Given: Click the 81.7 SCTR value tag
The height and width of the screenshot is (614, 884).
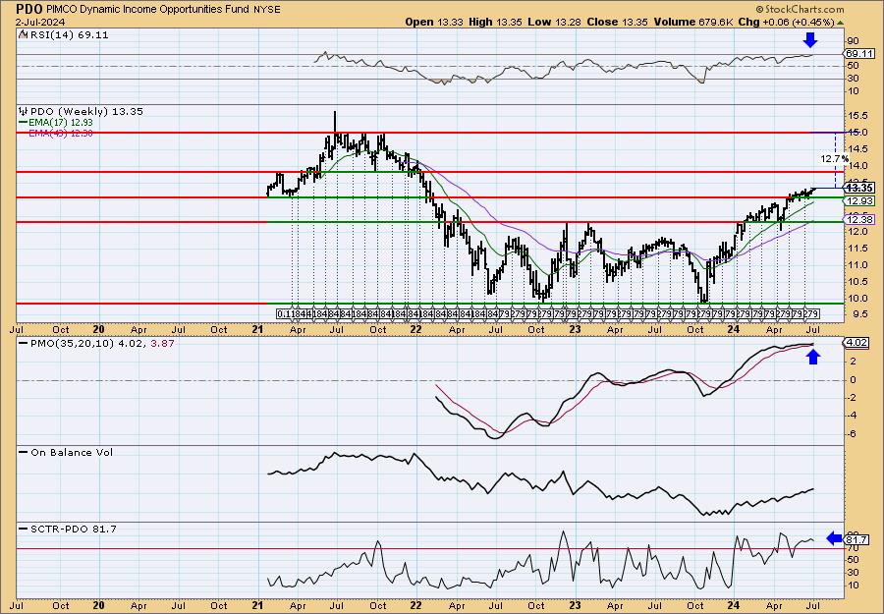Looking at the screenshot, I should (x=856, y=539).
